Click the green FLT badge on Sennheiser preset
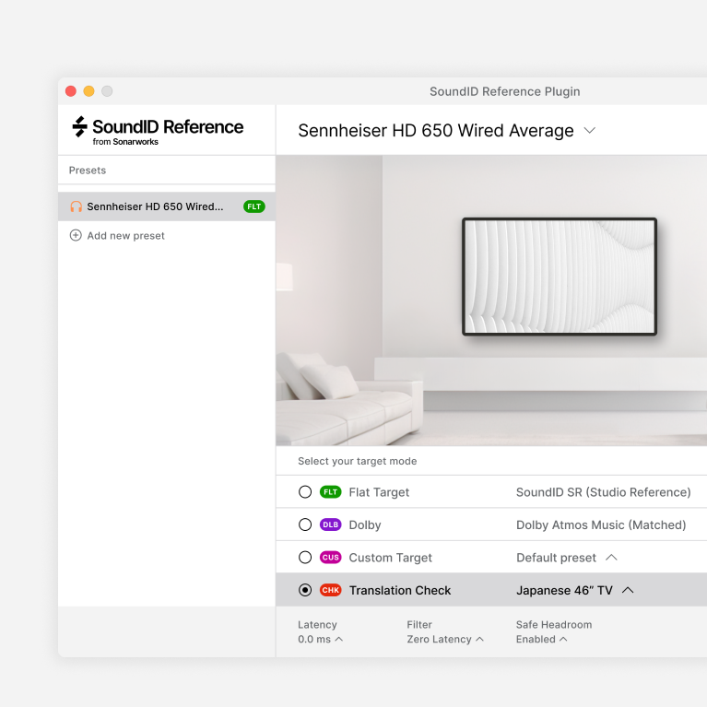This screenshot has width=707, height=707. pyautogui.click(x=254, y=206)
